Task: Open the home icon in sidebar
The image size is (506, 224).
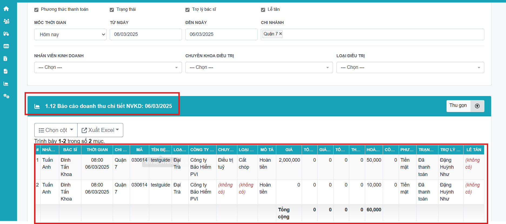Action: [x=6, y=9]
